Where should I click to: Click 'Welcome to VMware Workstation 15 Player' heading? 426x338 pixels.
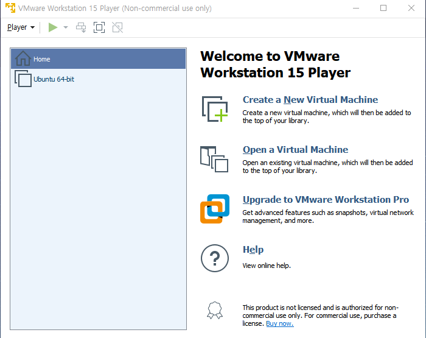pyautogui.click(x=276, y=65)
